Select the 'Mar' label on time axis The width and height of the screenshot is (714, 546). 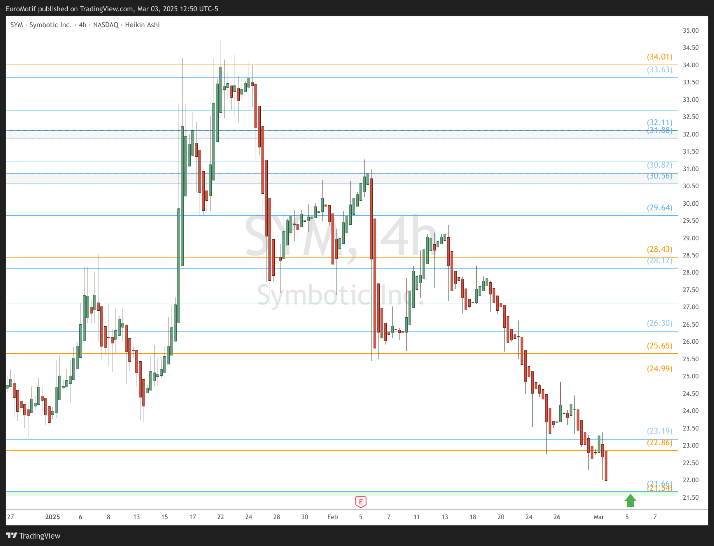599,517
